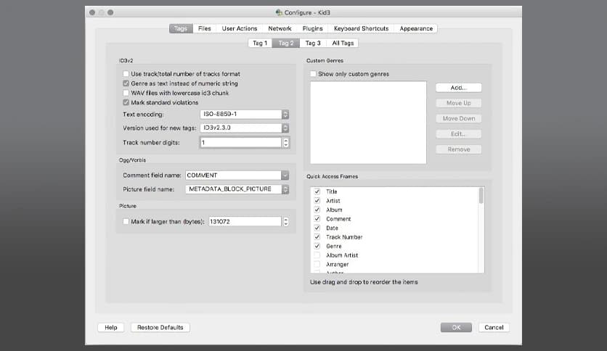The width and height of the screenshot is (607, 351).
Task: Open the Appearance tab
Action: pos(416,28)
